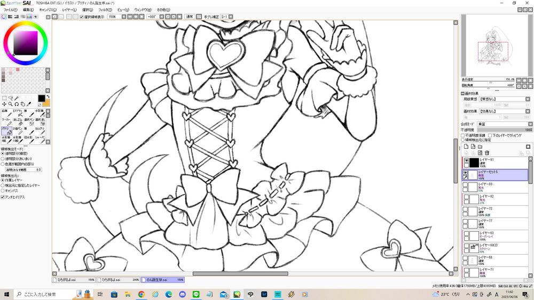Select the eyedropper tool
Image resolution: width=534 pixels, height=300 pixels.
[29, 104]
